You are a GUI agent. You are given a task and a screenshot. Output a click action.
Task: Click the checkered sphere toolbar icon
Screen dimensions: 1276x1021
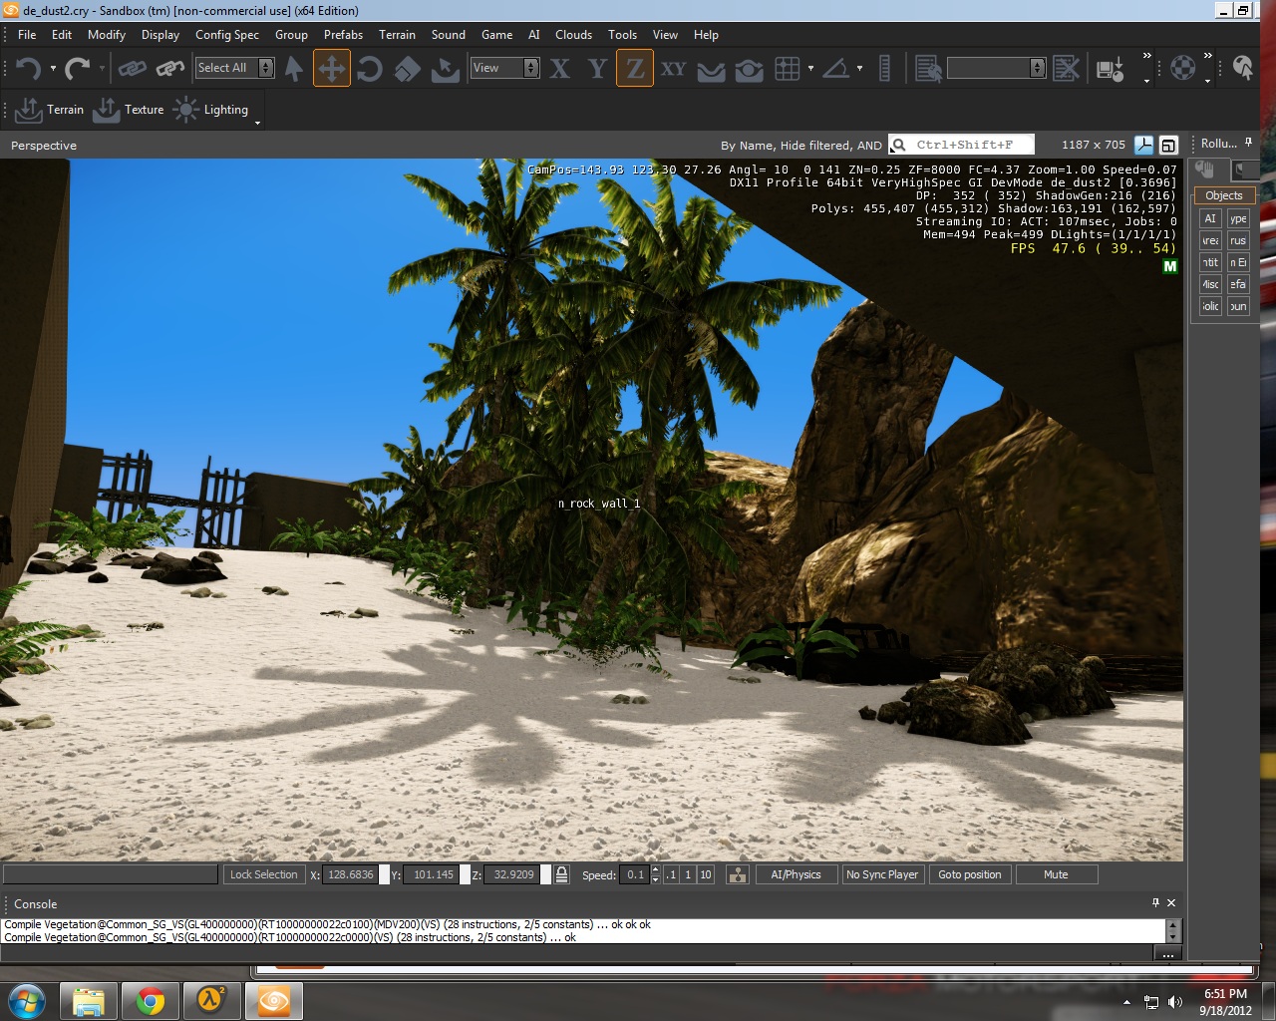coord(1182,68)
